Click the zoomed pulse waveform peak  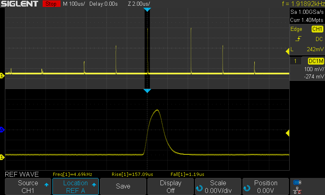157,110
